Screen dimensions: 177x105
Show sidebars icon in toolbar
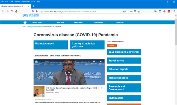tap(160, 11)
